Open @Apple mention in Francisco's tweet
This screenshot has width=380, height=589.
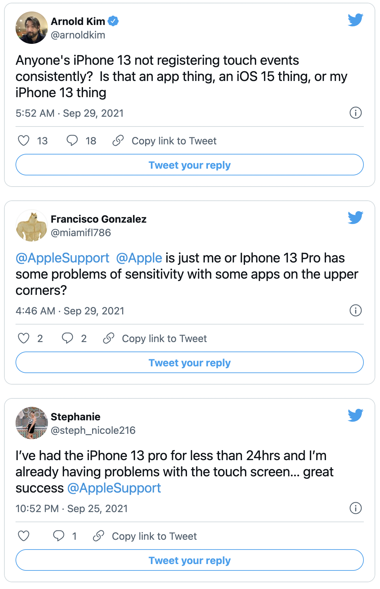pos(139,258)
